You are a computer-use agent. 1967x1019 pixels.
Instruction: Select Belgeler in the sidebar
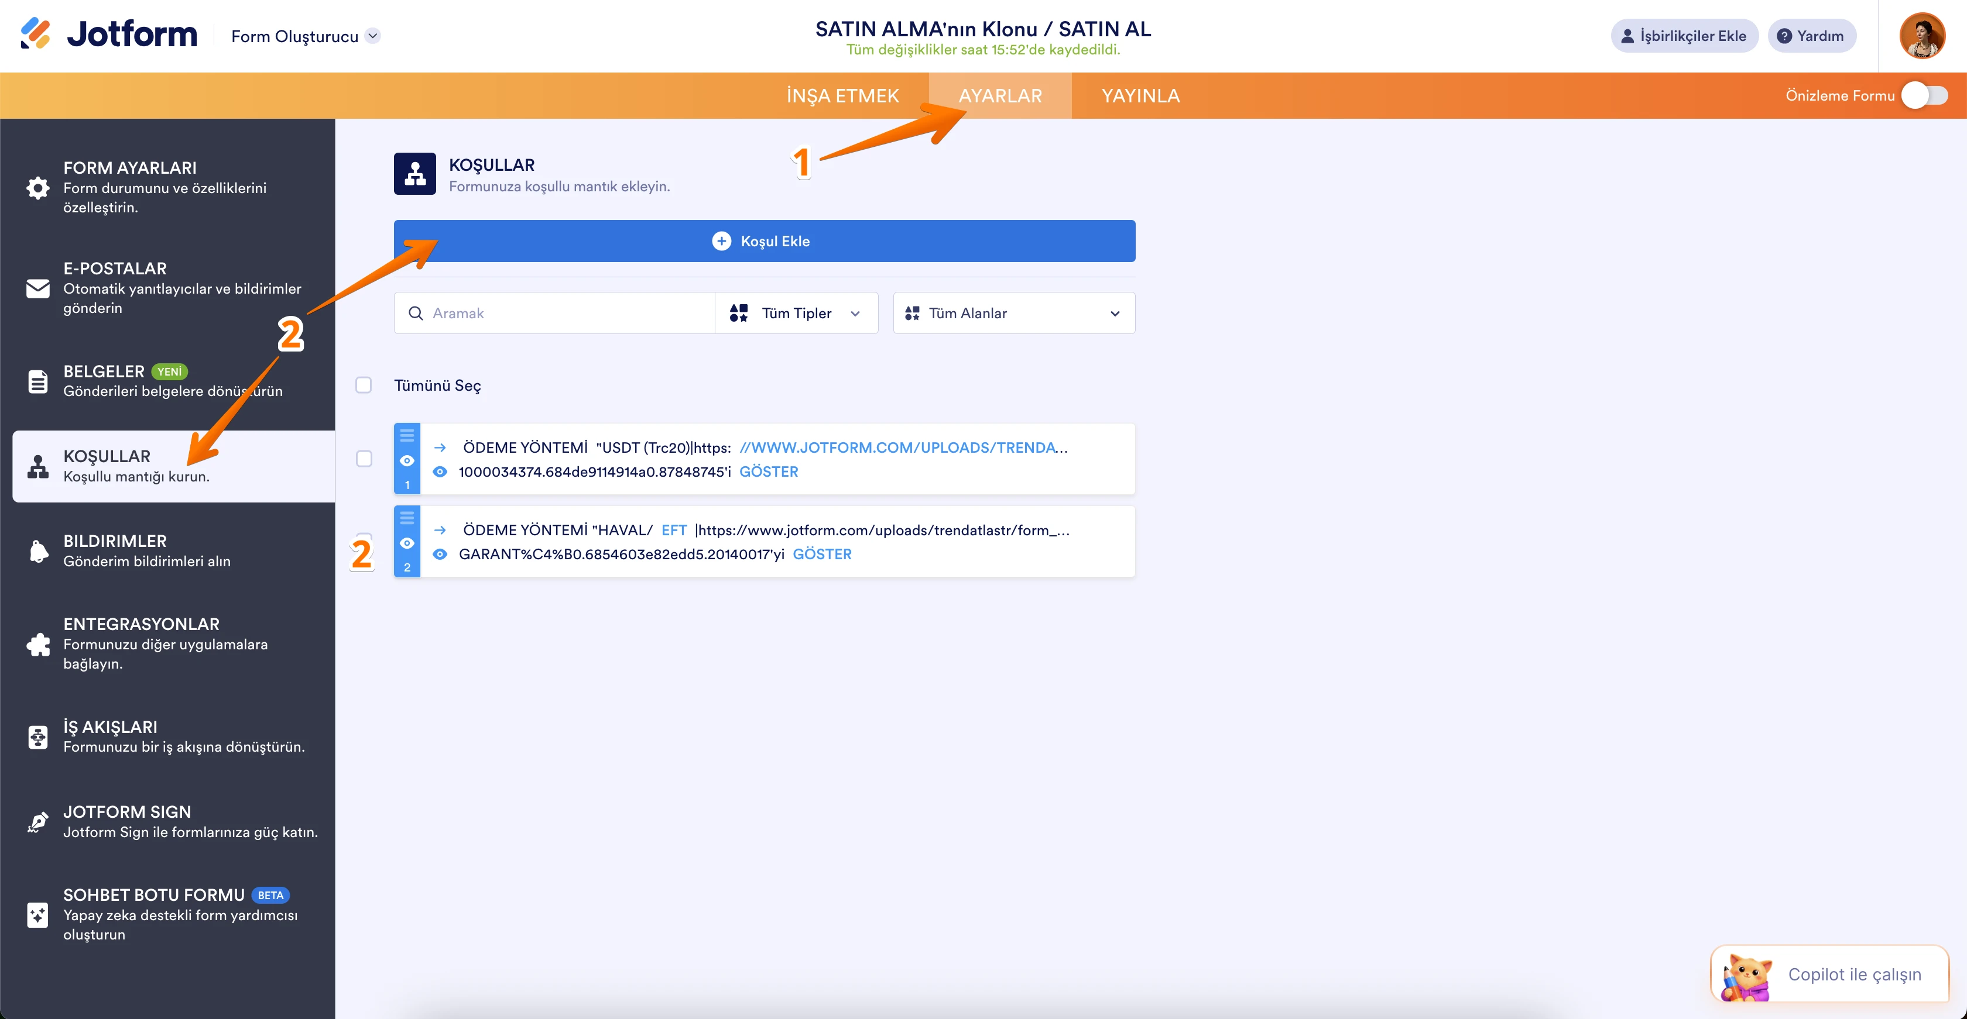[104, 371]
